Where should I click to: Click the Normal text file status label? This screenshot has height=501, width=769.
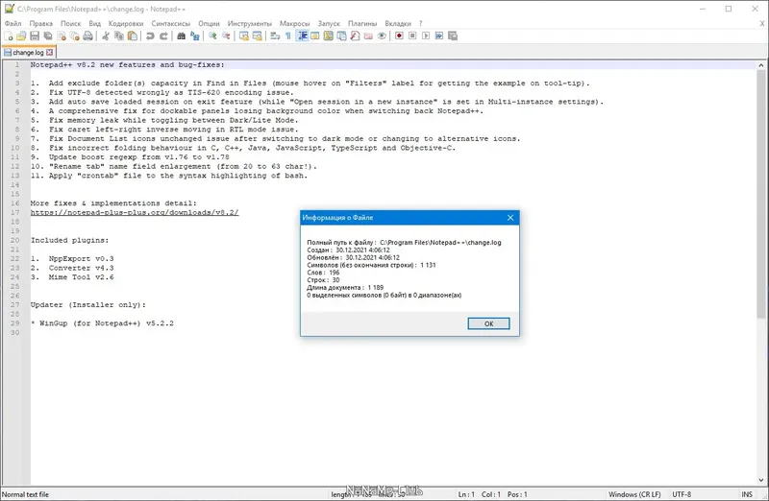point(26,494)
